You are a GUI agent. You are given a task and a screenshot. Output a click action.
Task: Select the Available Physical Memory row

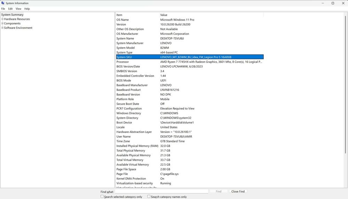(x=190, y=155)
